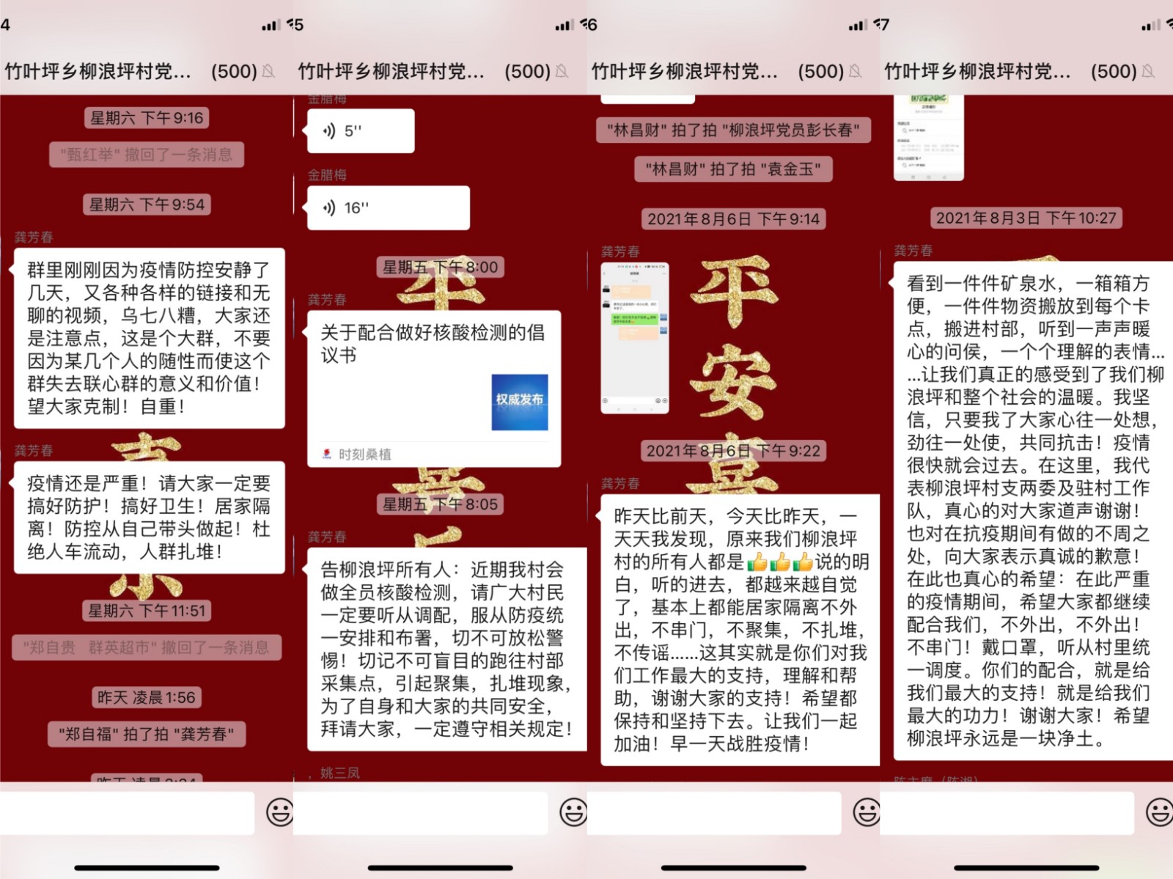
Task: Tap the notice "甄红举" 撤回了一条消息
Action: (147, 155)
